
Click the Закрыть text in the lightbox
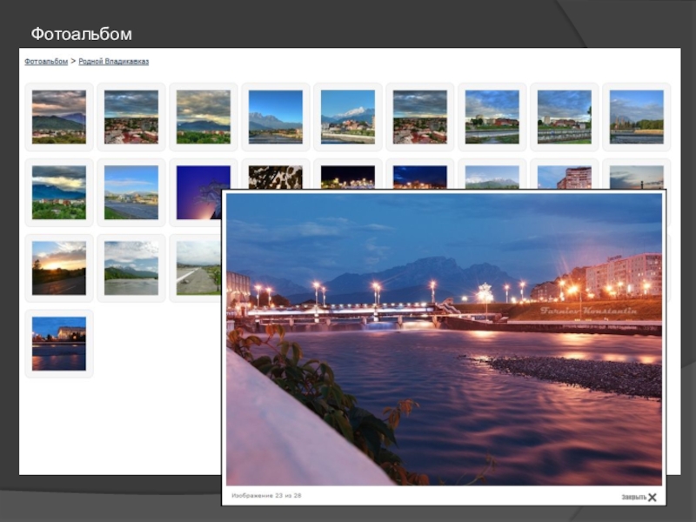pyautogui.click(x=633, y=497)
